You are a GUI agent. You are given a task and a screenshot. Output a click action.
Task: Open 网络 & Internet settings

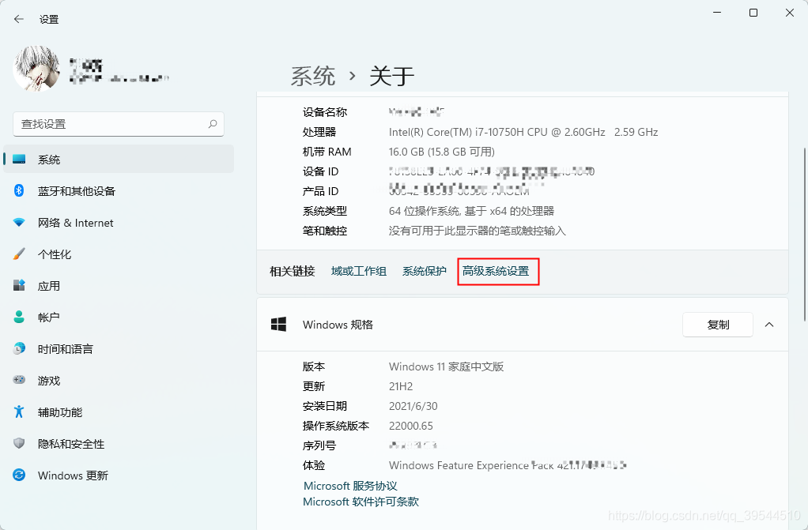tap(119, 223)
